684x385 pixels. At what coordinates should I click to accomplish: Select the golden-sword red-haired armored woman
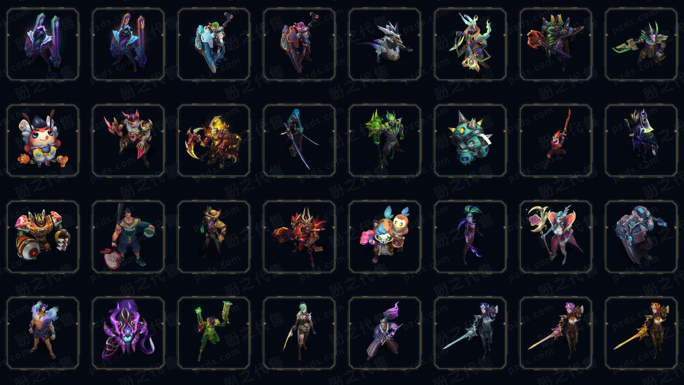[641, 333]
